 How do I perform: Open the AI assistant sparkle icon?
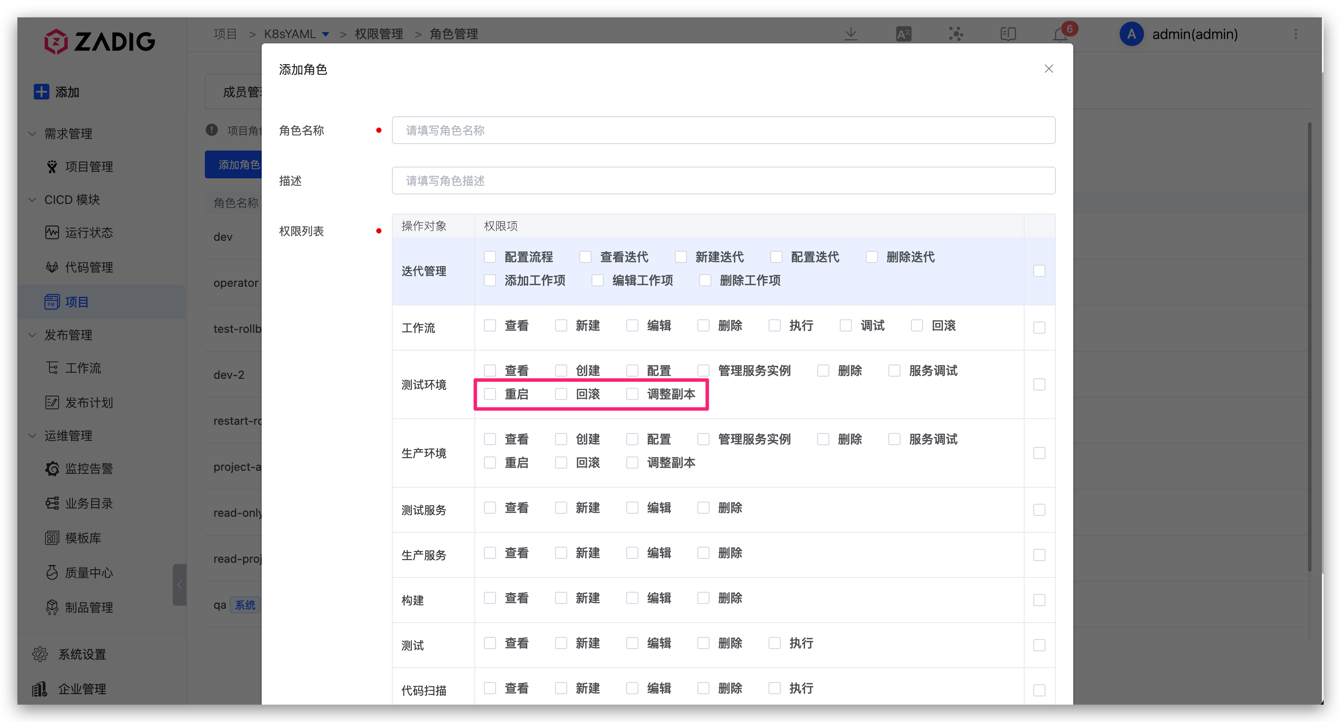956,34
